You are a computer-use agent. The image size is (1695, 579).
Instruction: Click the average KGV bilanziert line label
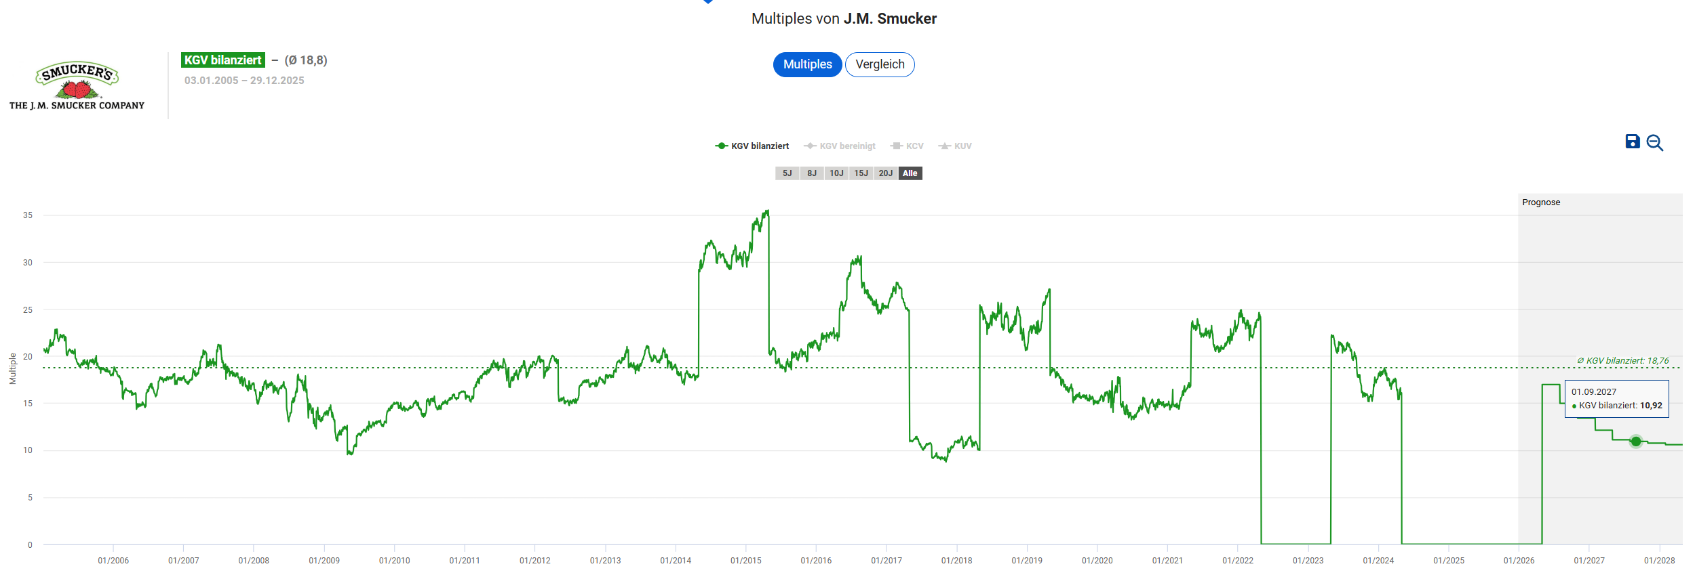(1623, 361)
